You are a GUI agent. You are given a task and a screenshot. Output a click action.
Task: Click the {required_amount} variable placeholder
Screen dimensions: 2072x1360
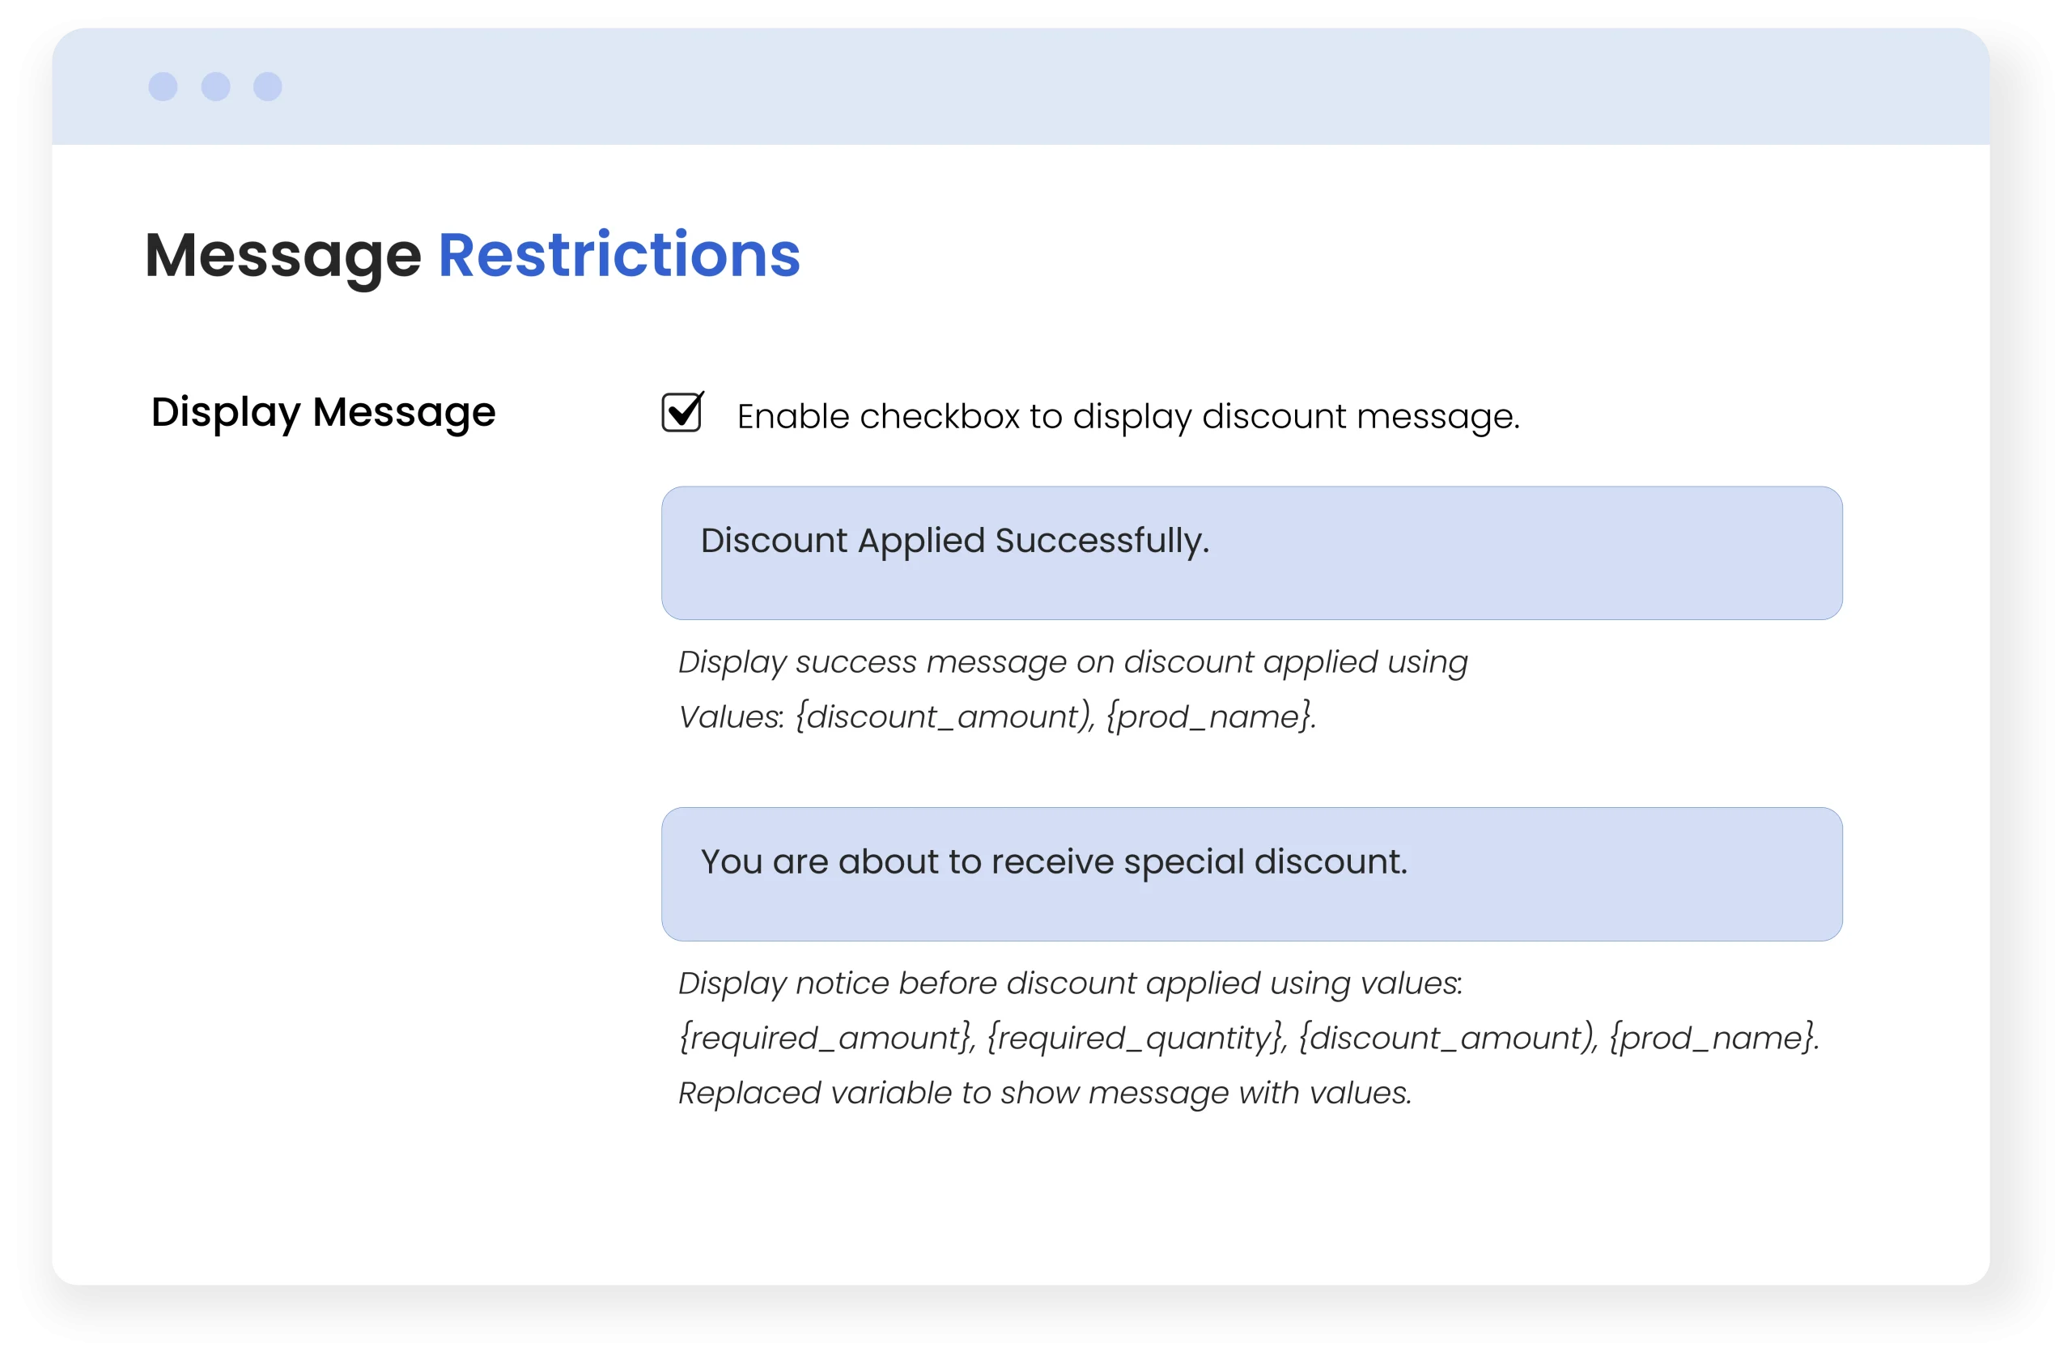point(826,1039)
